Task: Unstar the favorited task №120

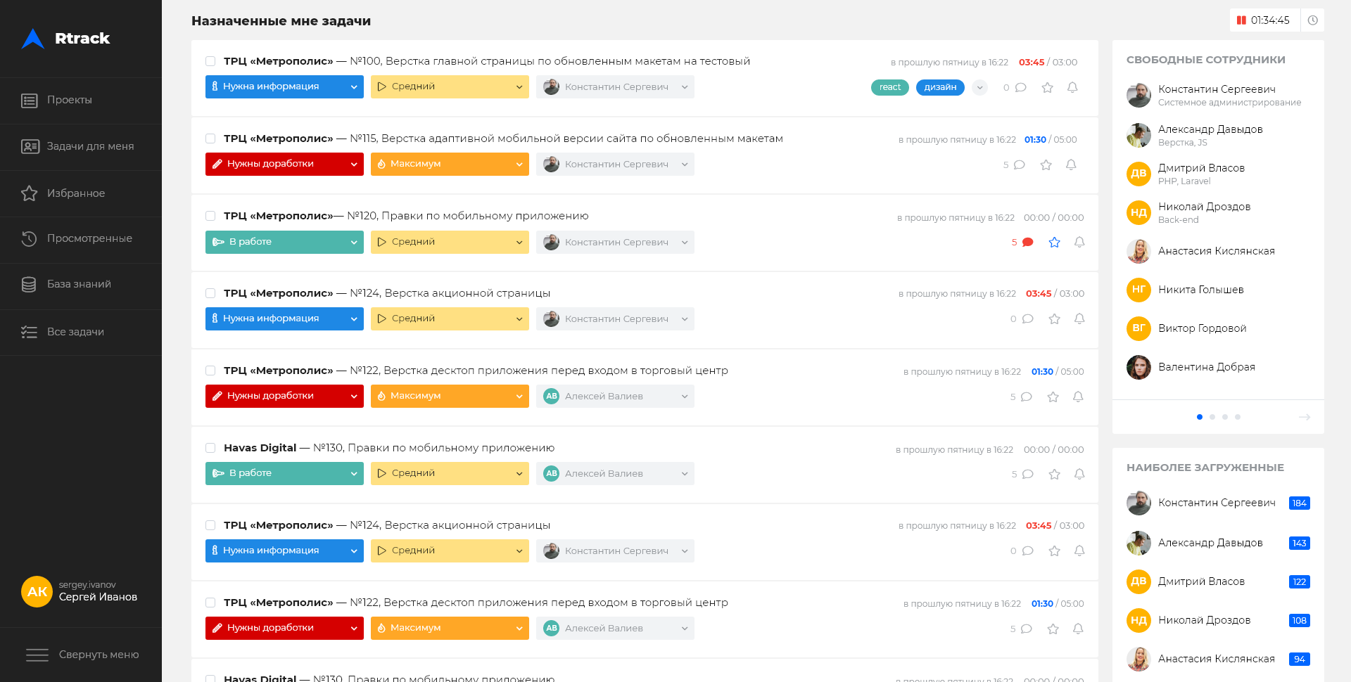Action: click(1055, 242)
